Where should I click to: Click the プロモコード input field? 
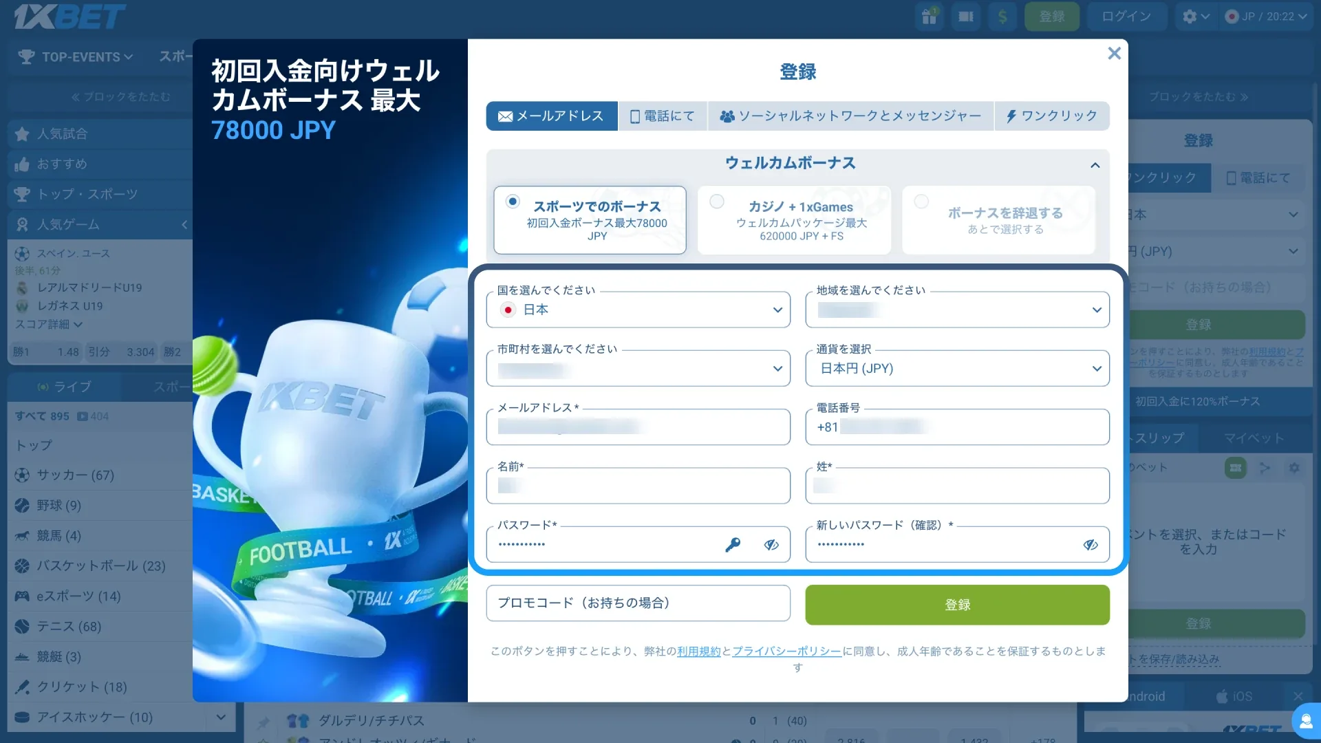coord(638,603)
